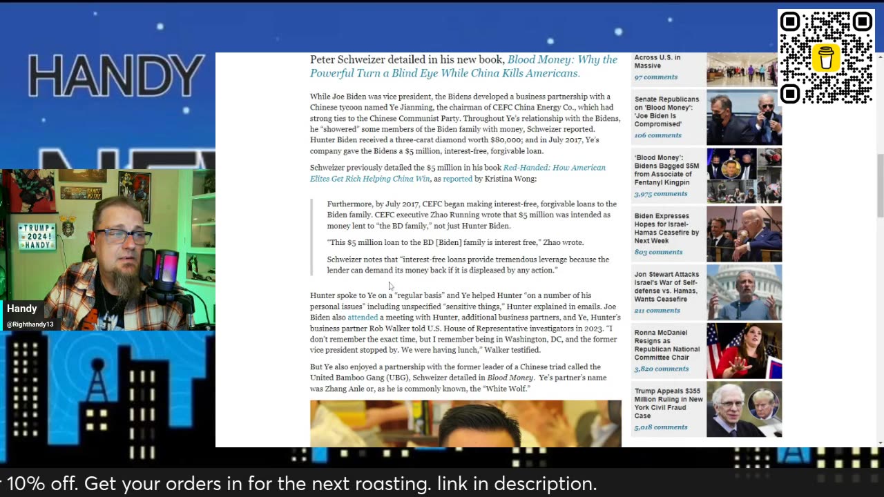Viewport: 884px width, 497px height.
Task: View 5,018 comments on the Trump appeal story
Action: pos(660,427)
